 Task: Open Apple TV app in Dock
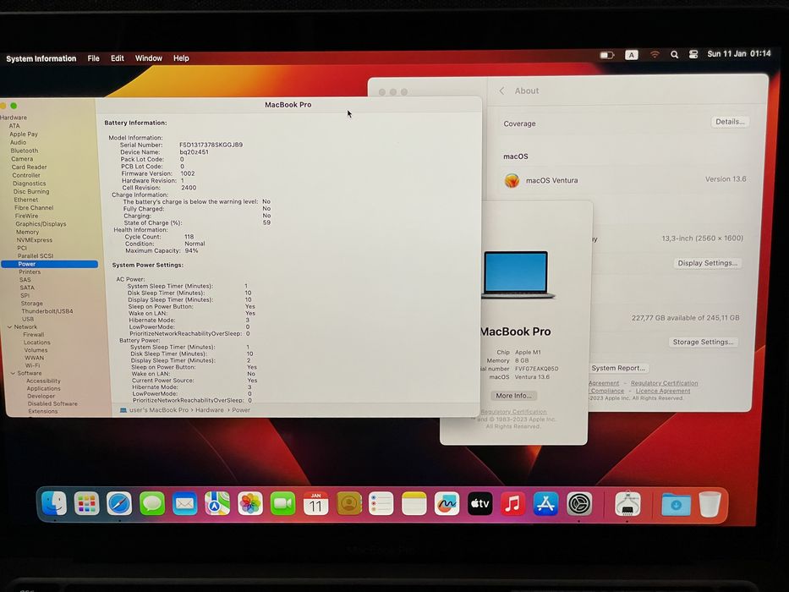pos(480,503)
